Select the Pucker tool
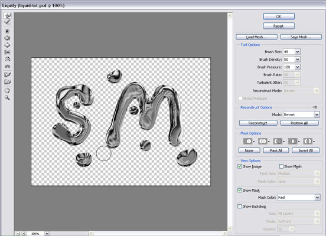Viewport: 326px width, 236px height. click(x=8, y=38)
